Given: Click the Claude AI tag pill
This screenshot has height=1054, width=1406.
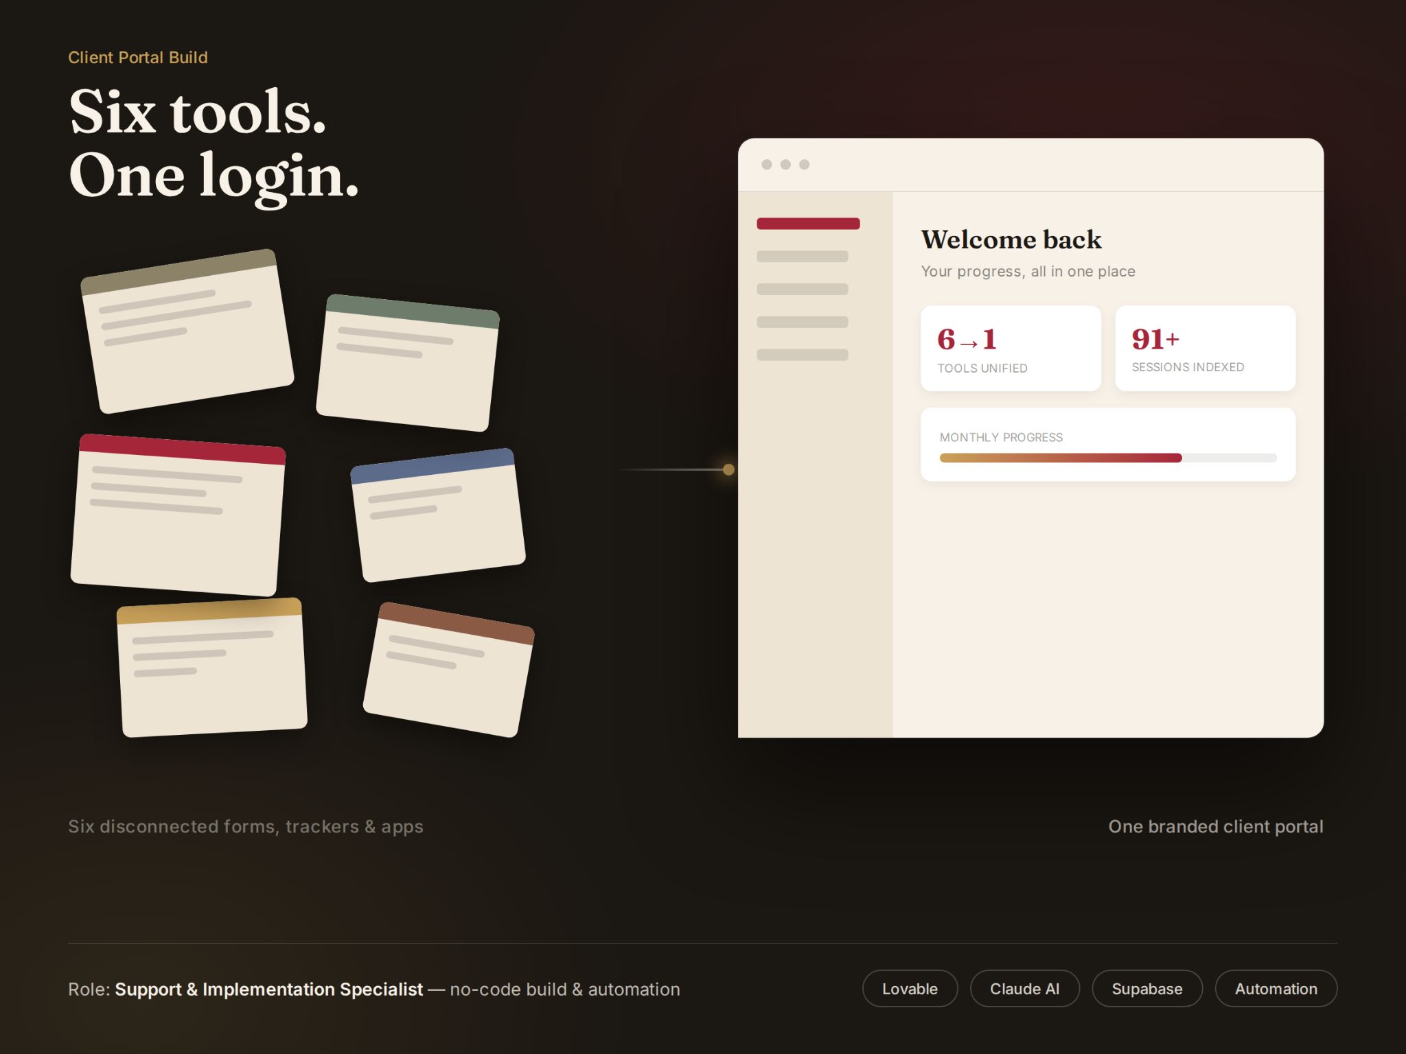Looking at the screenshot, I should click(1024, 988).
